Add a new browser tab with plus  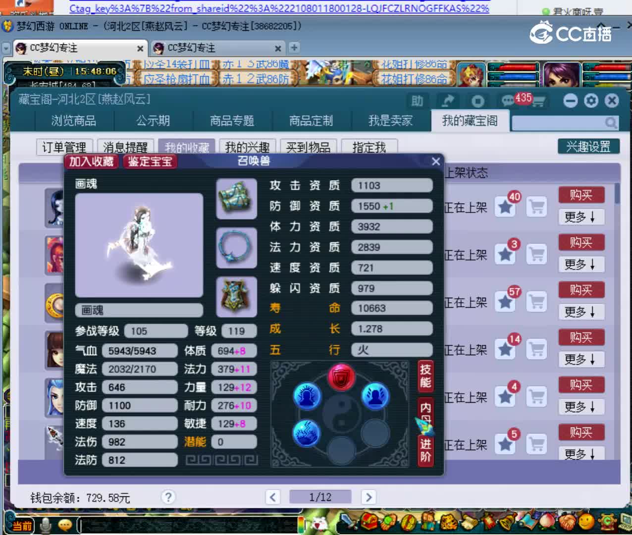point(294,48)
